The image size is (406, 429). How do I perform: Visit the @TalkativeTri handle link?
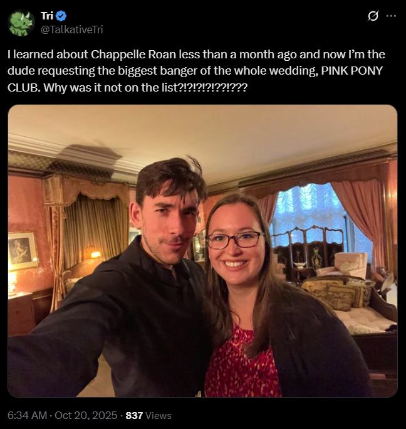point(71,29)
